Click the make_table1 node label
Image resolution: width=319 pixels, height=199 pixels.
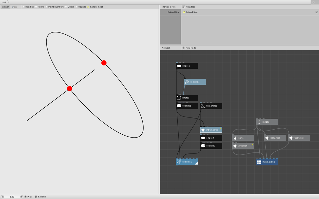point(269,162)
